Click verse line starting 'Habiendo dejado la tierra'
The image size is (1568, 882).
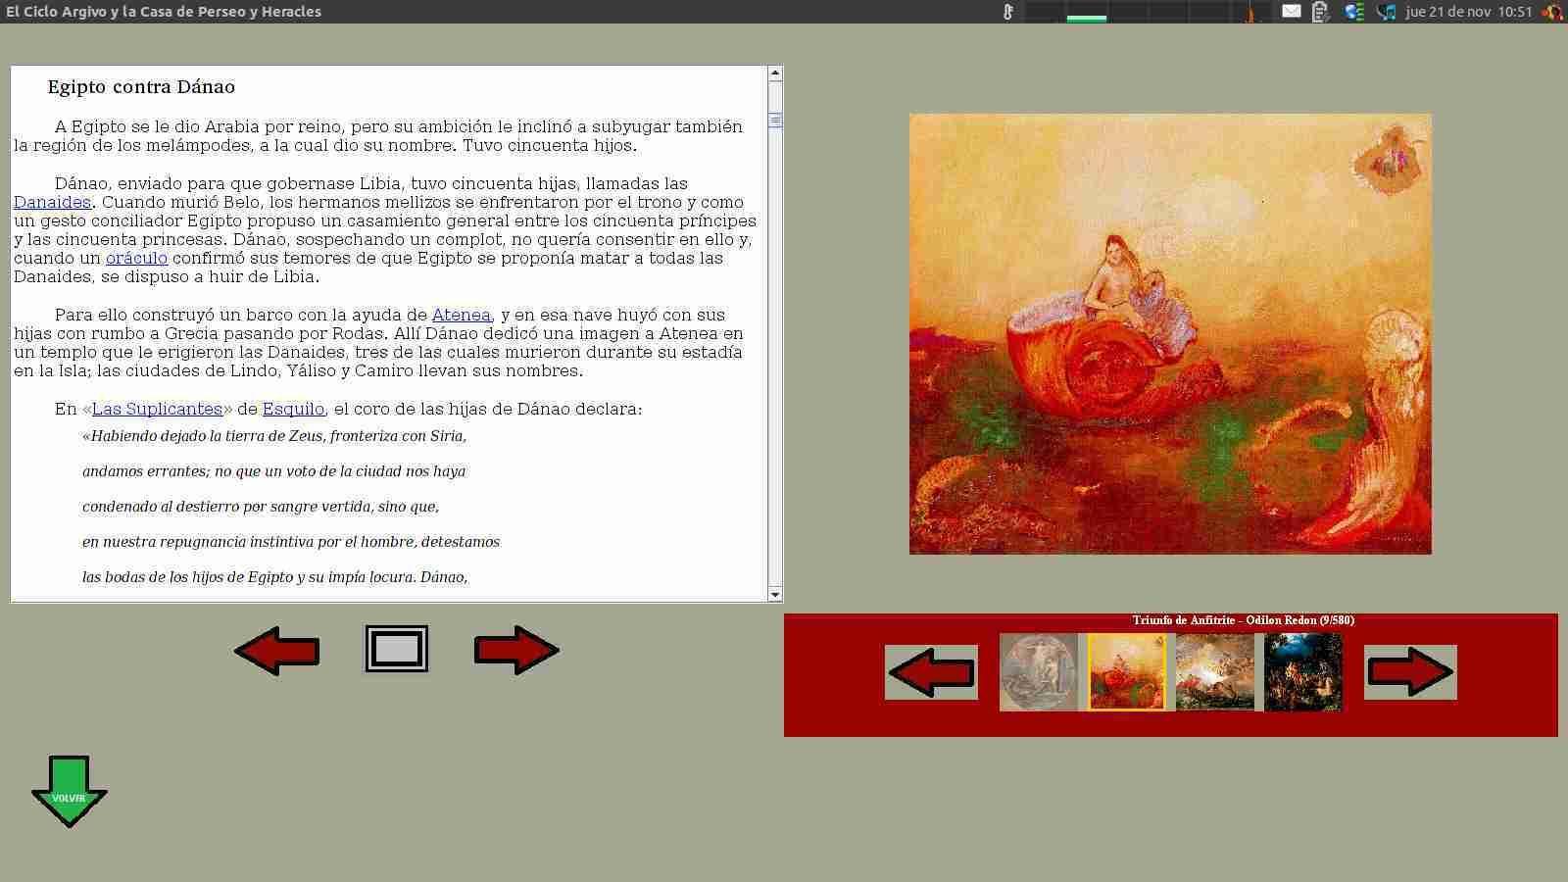274,436
